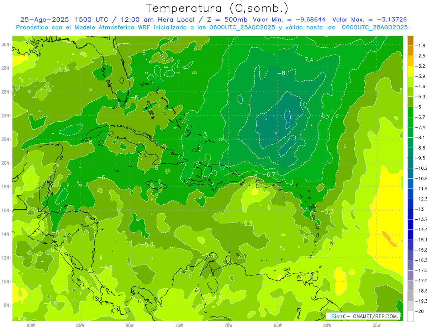The width and height of the screenshot is (427, 330).
Task: Click the title 'Temperatura (C,somb.)'
Action: pos(217,9)
